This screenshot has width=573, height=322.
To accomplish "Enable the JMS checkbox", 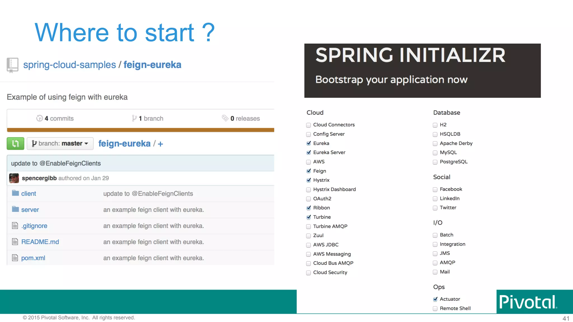I will pos(435,254).
